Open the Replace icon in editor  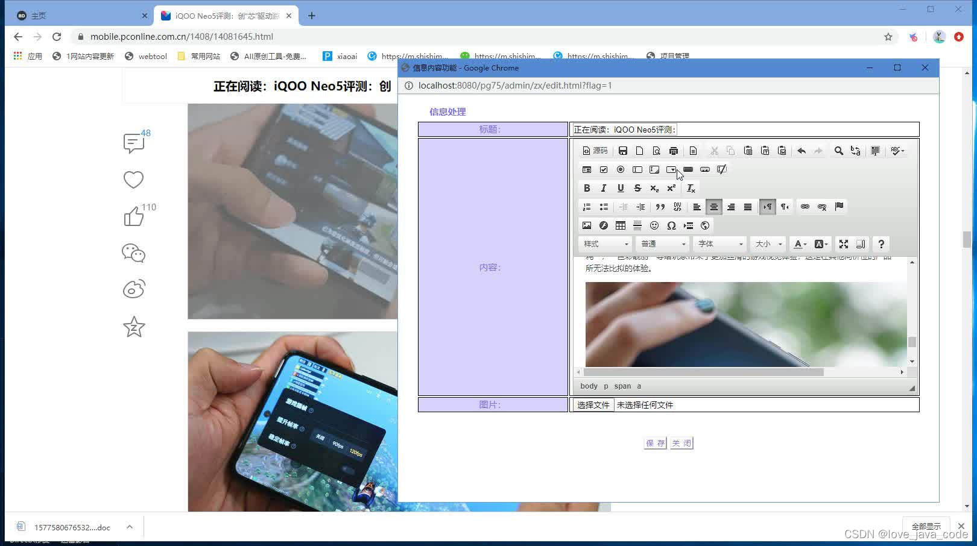tap(855, 151)
